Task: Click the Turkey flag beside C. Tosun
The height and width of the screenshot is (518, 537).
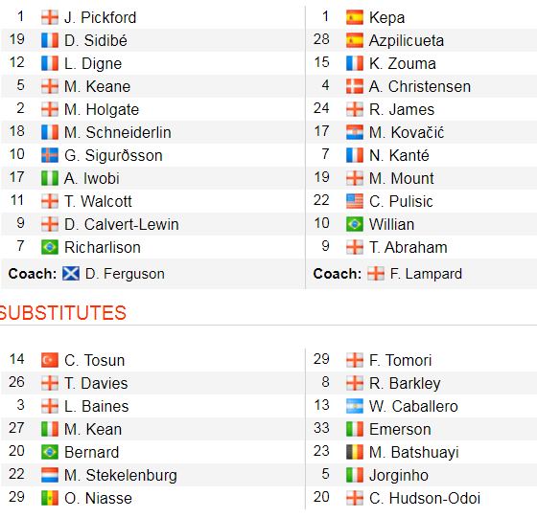Action: 50,360
